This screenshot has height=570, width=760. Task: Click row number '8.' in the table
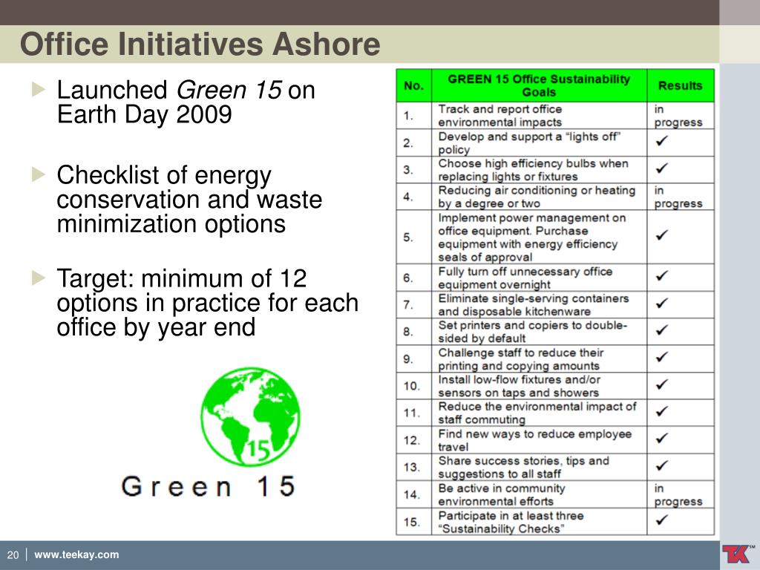(x=408, y=332)
